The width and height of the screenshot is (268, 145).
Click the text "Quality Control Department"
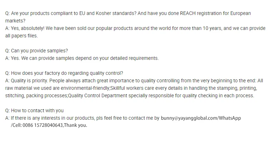pos(97,95)
